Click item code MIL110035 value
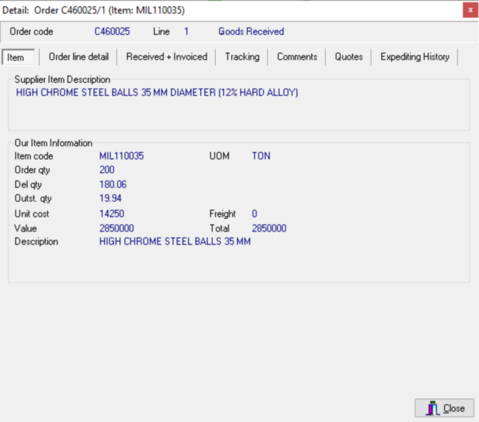 point(121,156)
